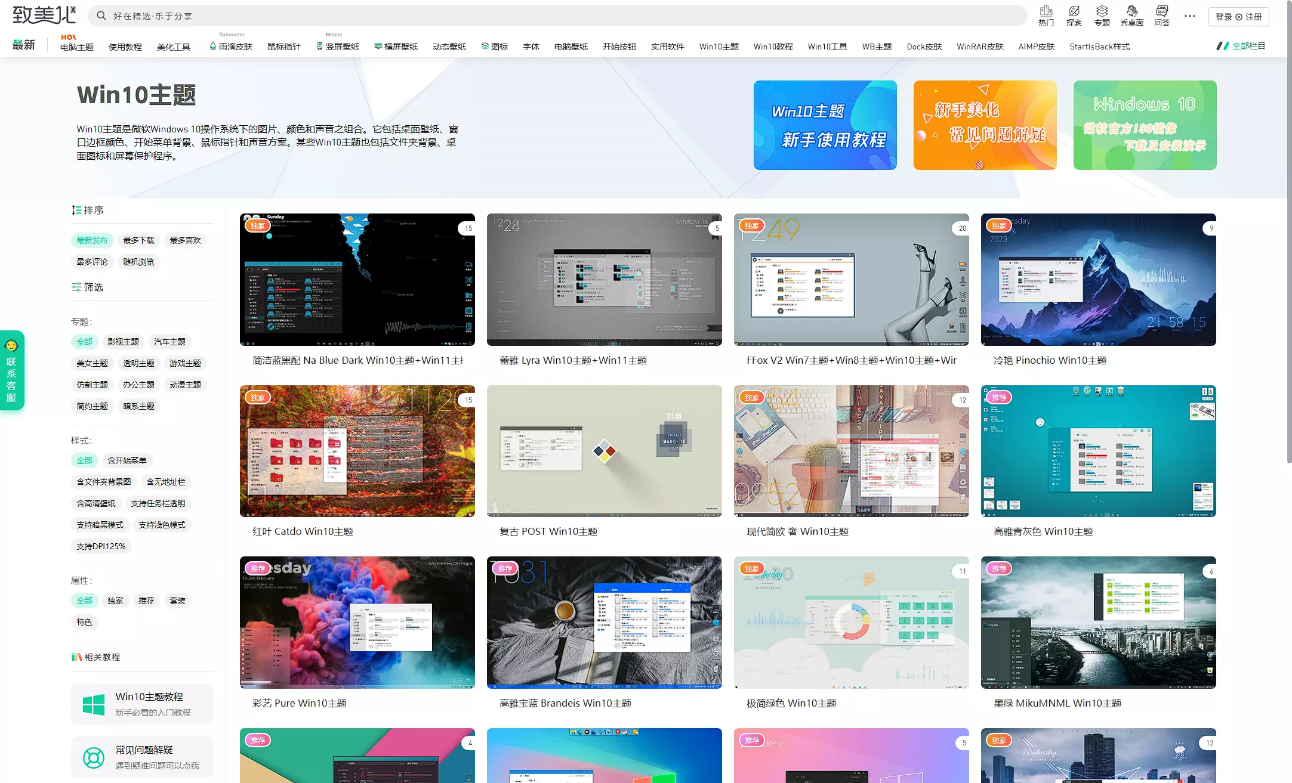
Task: Go to the Win10教程 nav tab
Action: (x=773, y=47)
